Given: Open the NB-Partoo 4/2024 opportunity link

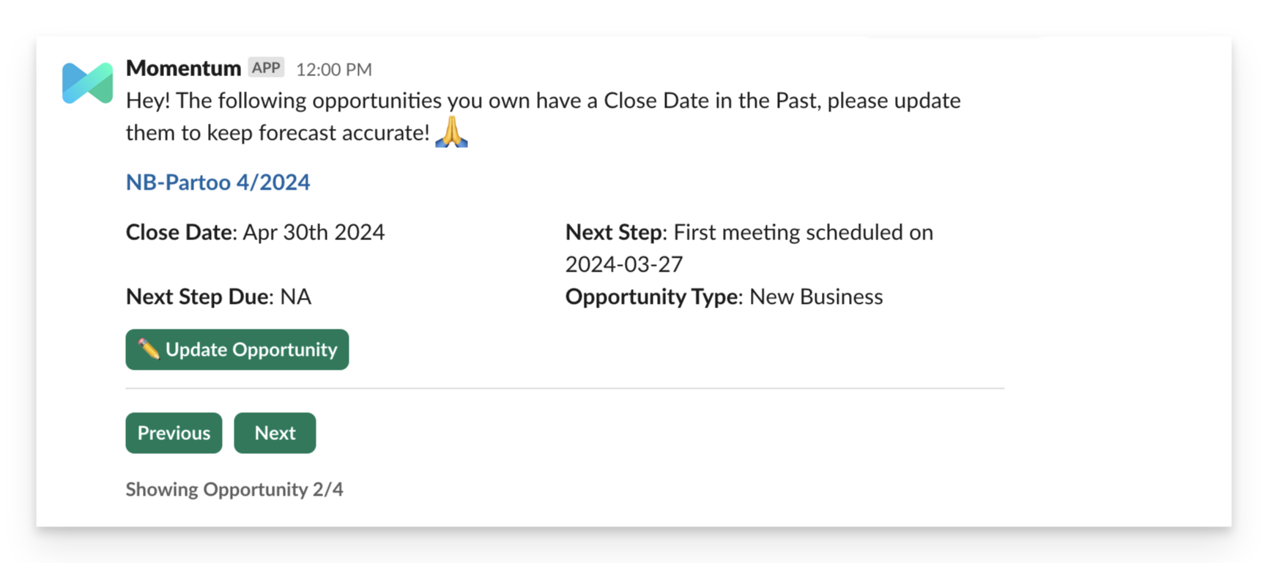Looking at the screenshot, I should (x=218, y=182).
